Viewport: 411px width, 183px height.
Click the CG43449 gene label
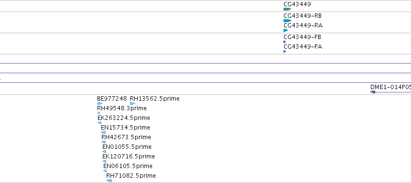tap(297, 4)
